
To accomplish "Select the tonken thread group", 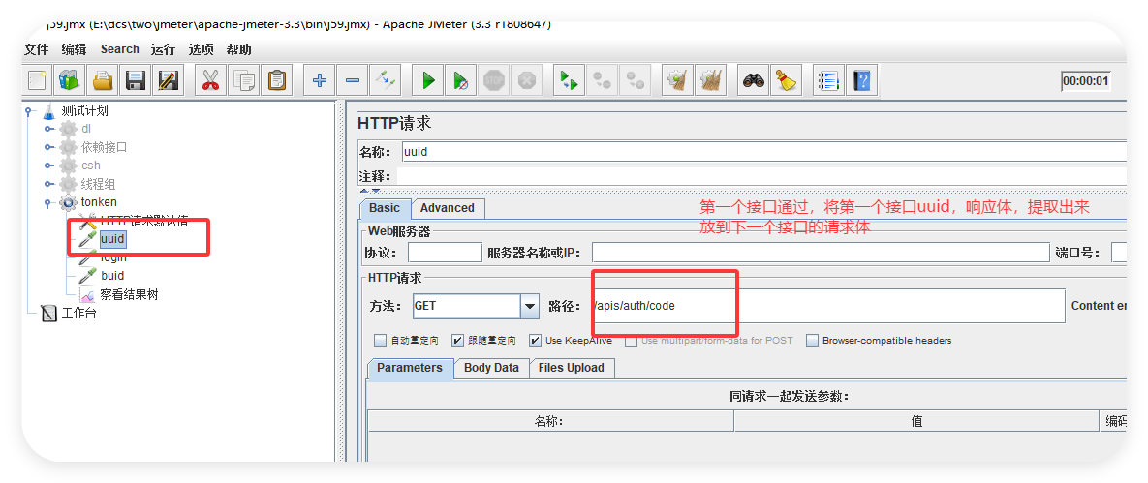I will [99, 202].
